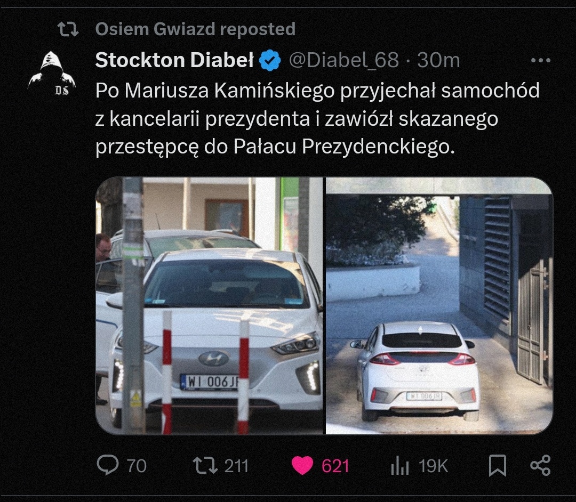
Task: Click the reply comment icon
Action: (x=108, y=465)
